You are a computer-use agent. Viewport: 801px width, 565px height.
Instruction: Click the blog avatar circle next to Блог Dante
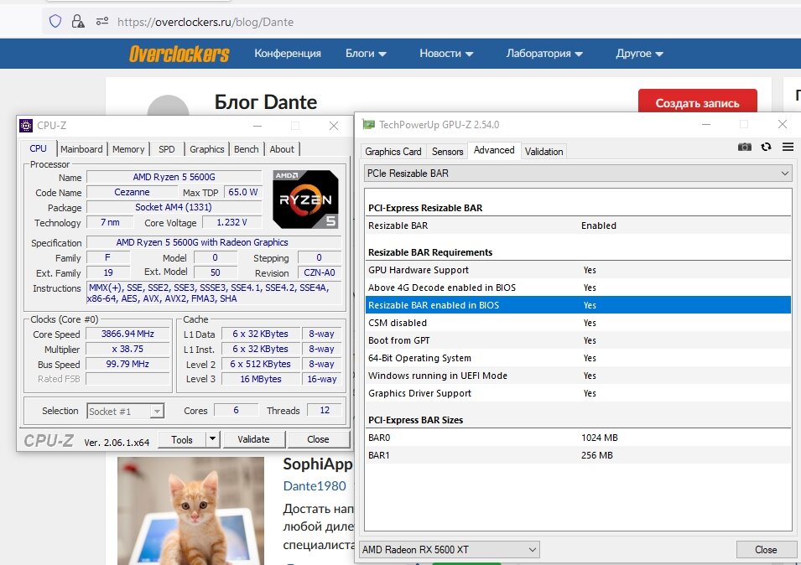[168, 106]
